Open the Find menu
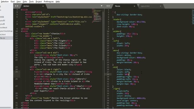 pyautogui.click(x=12, y=2)
